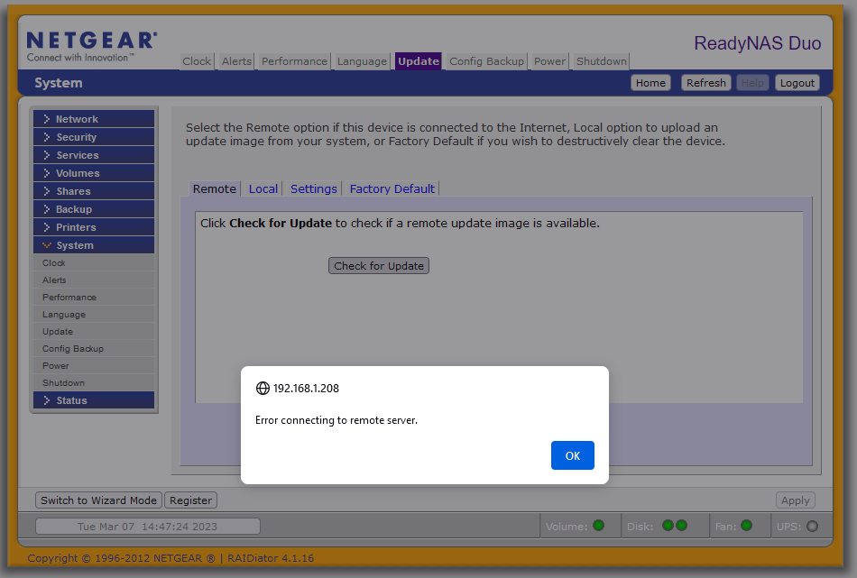Switch to the Local update tab
Screen dimensions: 857x578
263,188
